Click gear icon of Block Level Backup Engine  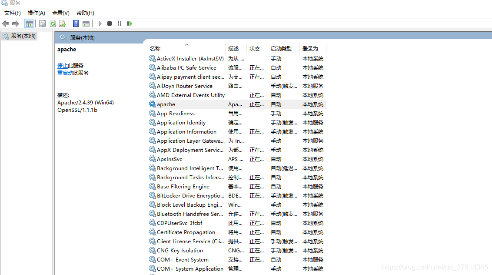tap(153, 205)
